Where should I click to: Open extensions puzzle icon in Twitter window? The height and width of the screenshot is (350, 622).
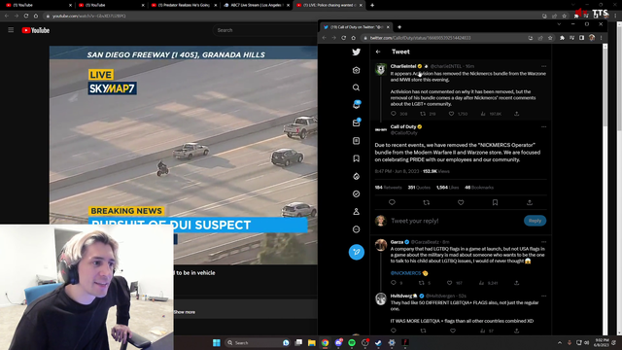[x=562, y=38]
